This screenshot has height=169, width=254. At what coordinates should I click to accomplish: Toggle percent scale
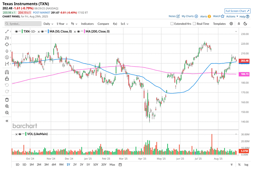239,164
